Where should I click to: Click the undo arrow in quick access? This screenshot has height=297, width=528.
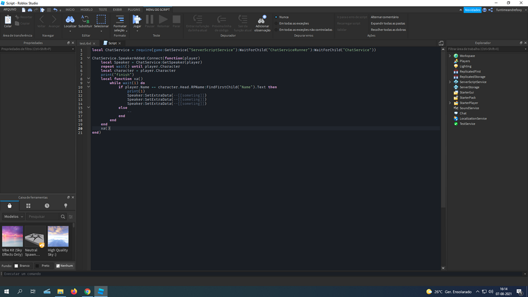[55, 10]
